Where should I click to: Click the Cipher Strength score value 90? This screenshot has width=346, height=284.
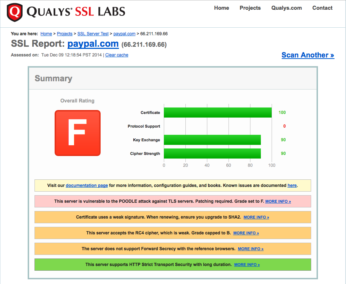click(283, 154)
